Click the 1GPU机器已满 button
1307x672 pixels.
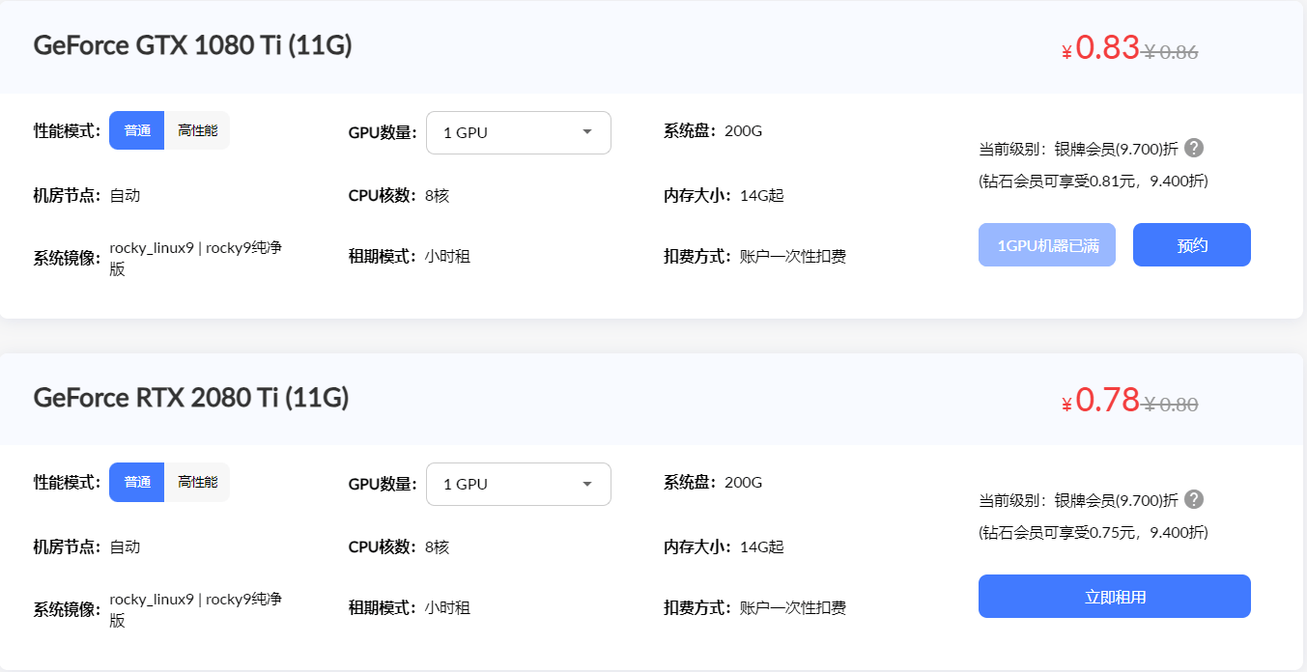pyautogui.click(x=1047, y=245)
